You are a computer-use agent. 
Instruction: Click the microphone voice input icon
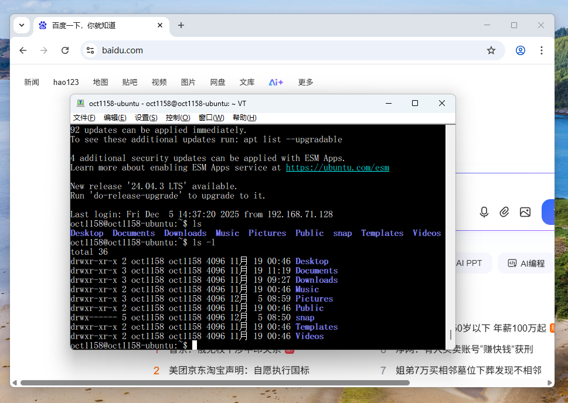484,212
